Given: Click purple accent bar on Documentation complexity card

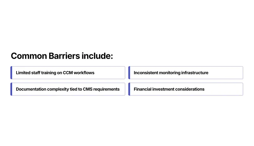Looking at the screenshot, I should coord(11,89).
